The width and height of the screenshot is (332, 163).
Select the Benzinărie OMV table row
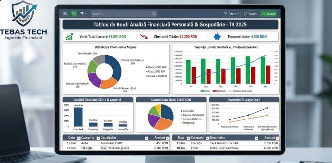tap(116, 143)
